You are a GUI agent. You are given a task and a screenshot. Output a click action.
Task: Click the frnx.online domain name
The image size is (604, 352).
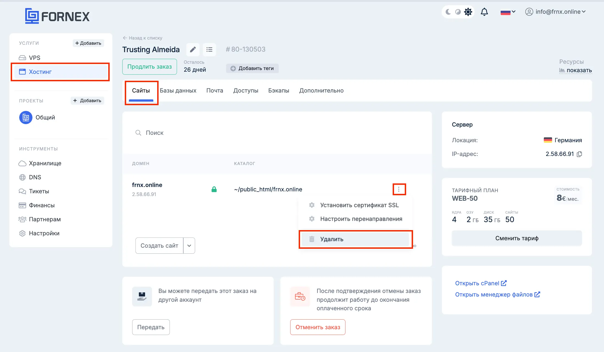pyautogui.click(x=147, y=185)
